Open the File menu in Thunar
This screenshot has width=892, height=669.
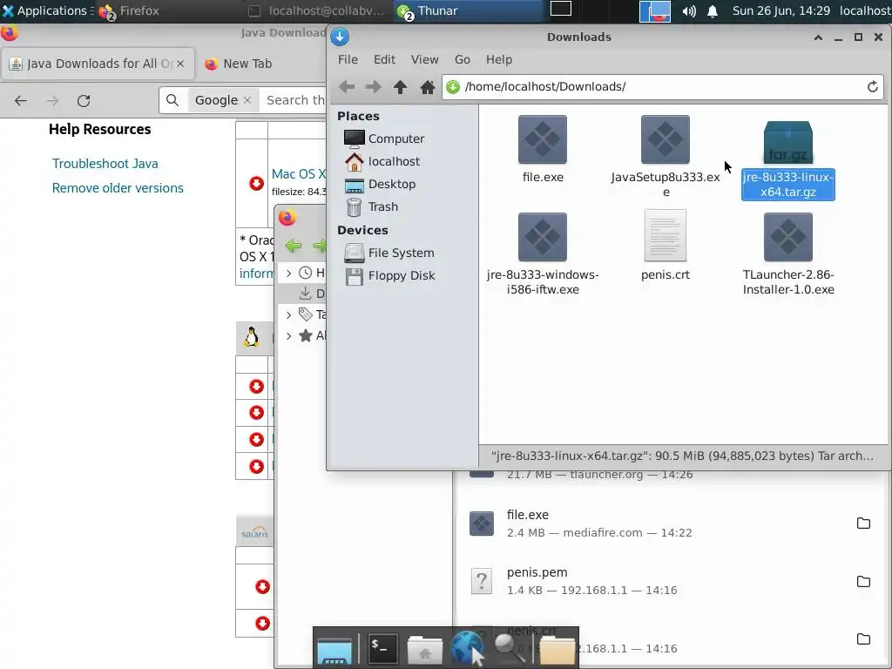click(x=348, y=59)
